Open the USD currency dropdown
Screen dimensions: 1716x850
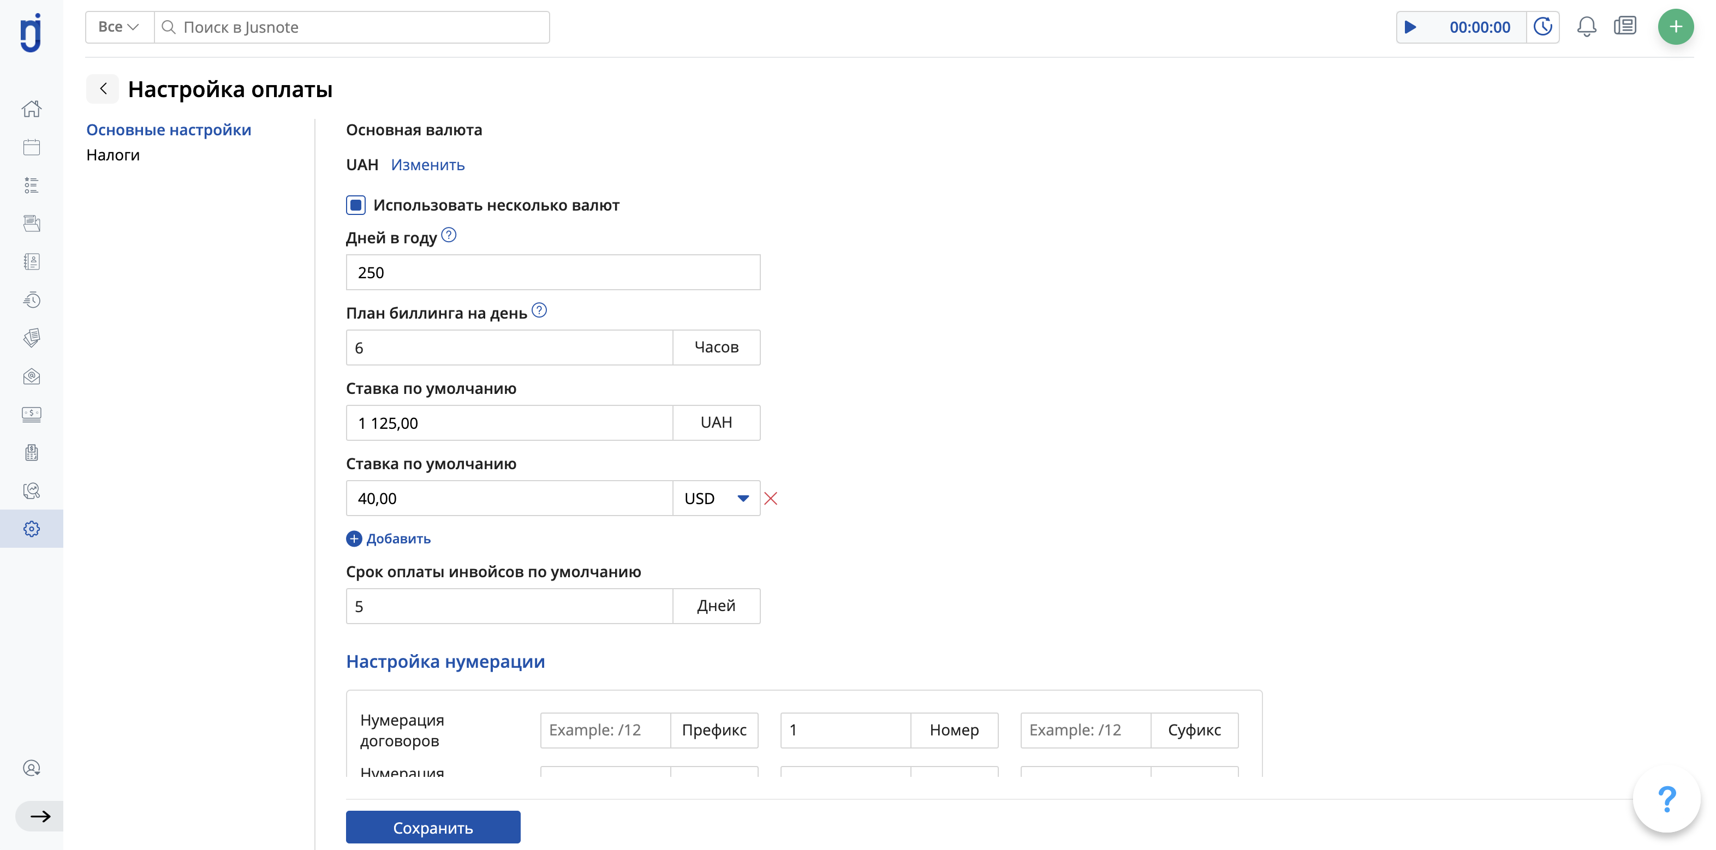click(x=716, y=499)
